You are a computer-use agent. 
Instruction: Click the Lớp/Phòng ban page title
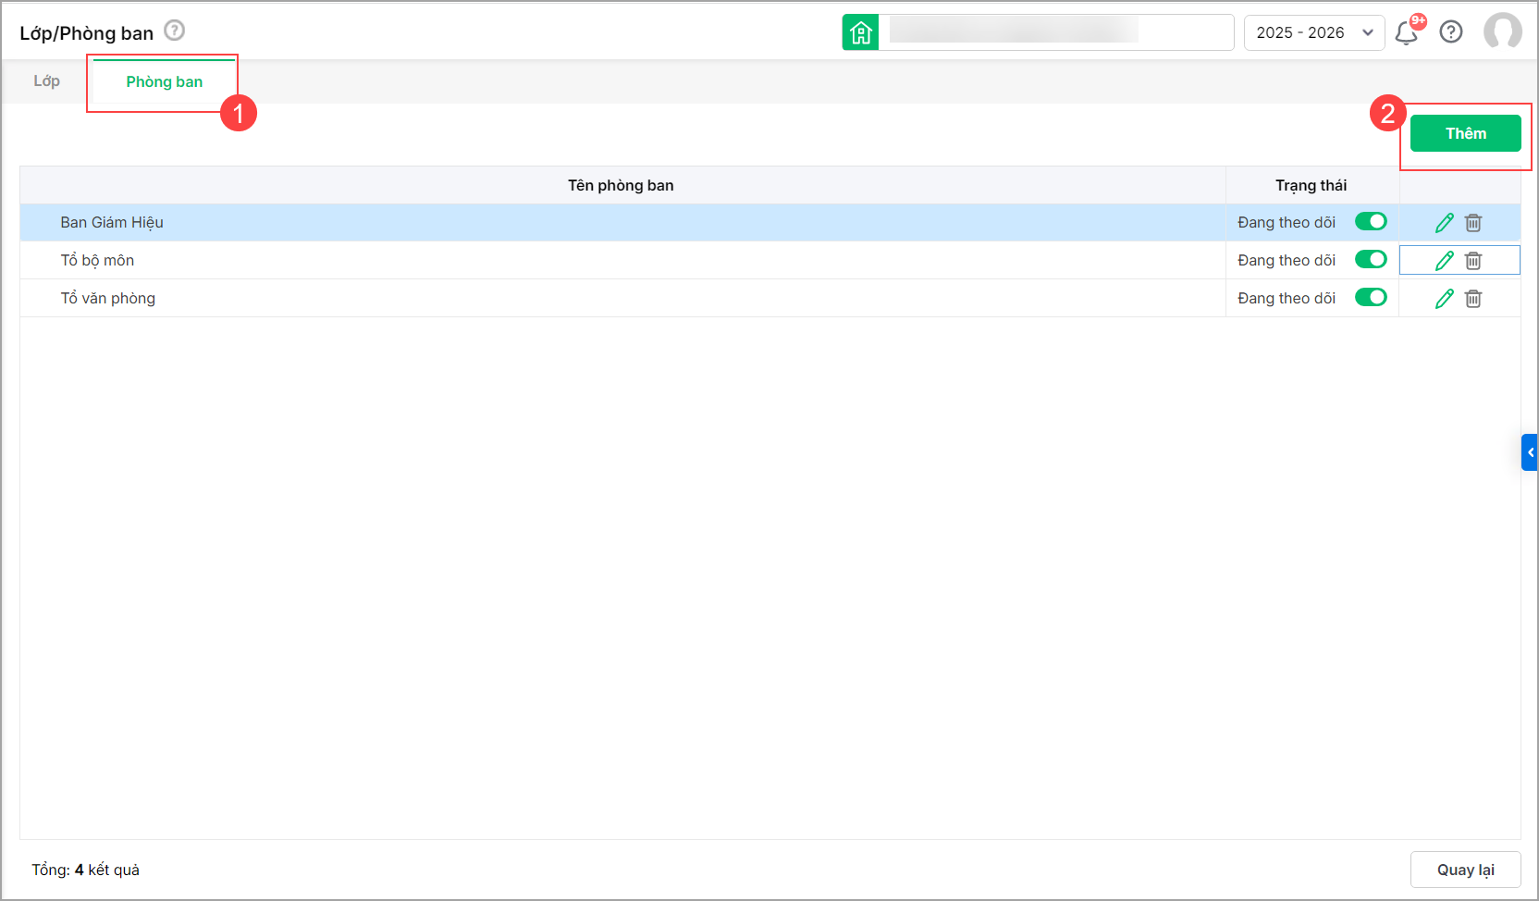87,33
